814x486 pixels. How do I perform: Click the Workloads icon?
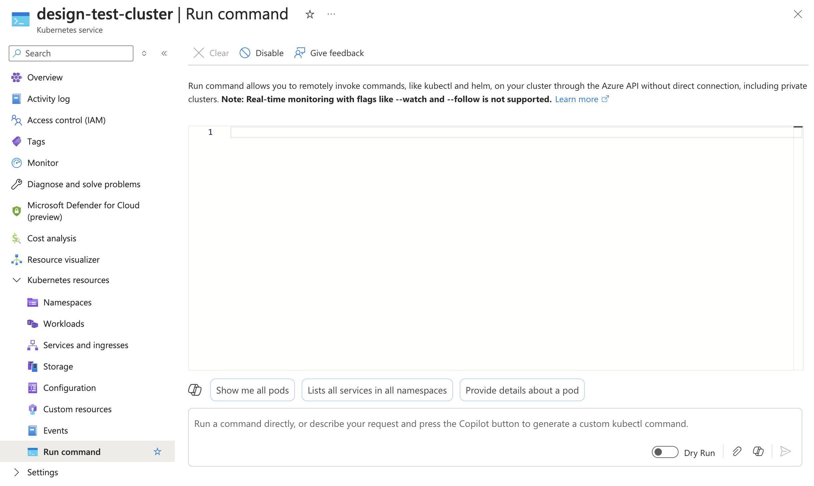pos(32,324)
